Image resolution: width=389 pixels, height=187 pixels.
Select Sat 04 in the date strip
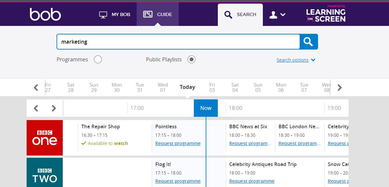pos(235,88)
